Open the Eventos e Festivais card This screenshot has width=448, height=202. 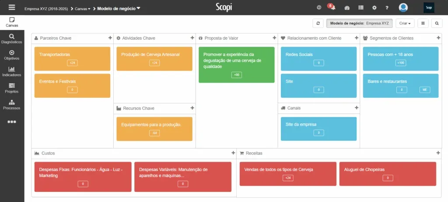tap(72, 86)
